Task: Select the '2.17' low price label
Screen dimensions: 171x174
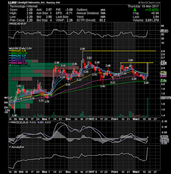Action: pos(79,80)
